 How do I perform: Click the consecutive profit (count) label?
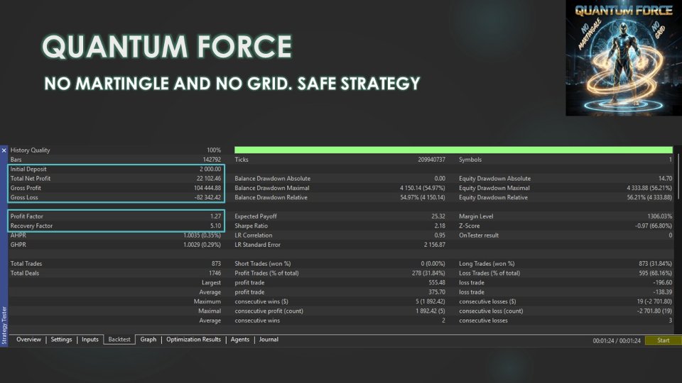tap(269, 311)
